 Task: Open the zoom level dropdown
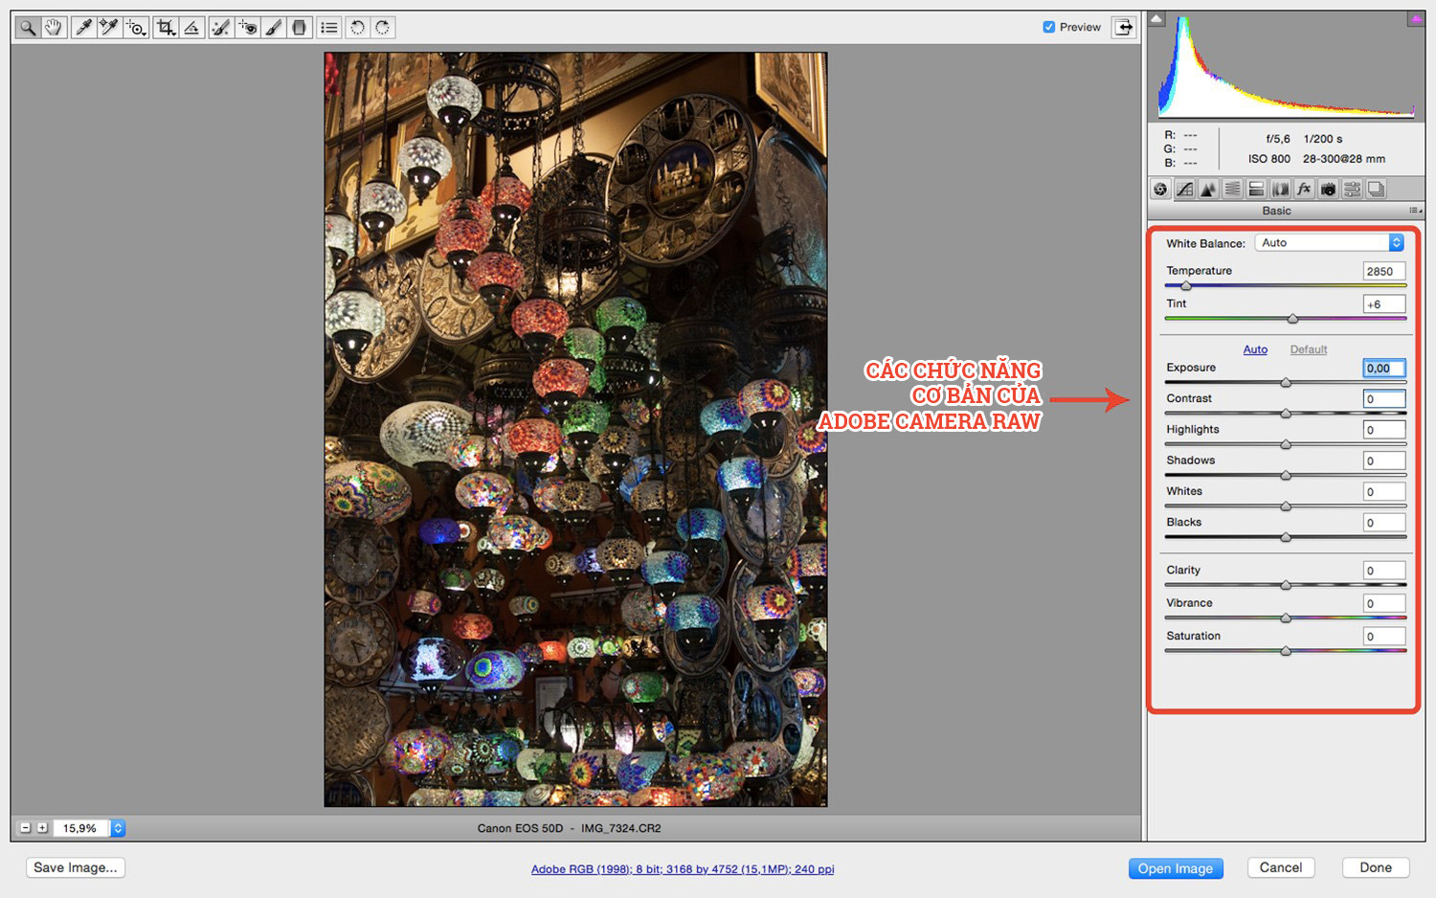[x=118, y=828]
